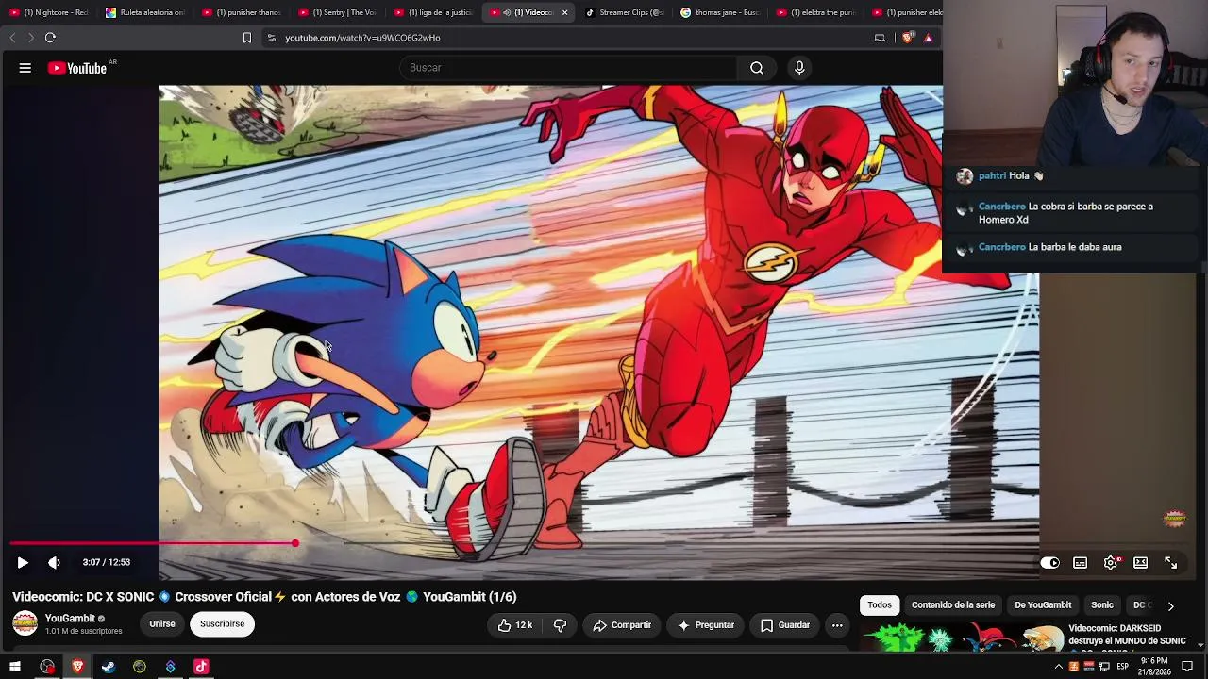1208x679 pixels.
Task: Open the DARKSEID videocomic thumbnail
Action: click(962, 638)
